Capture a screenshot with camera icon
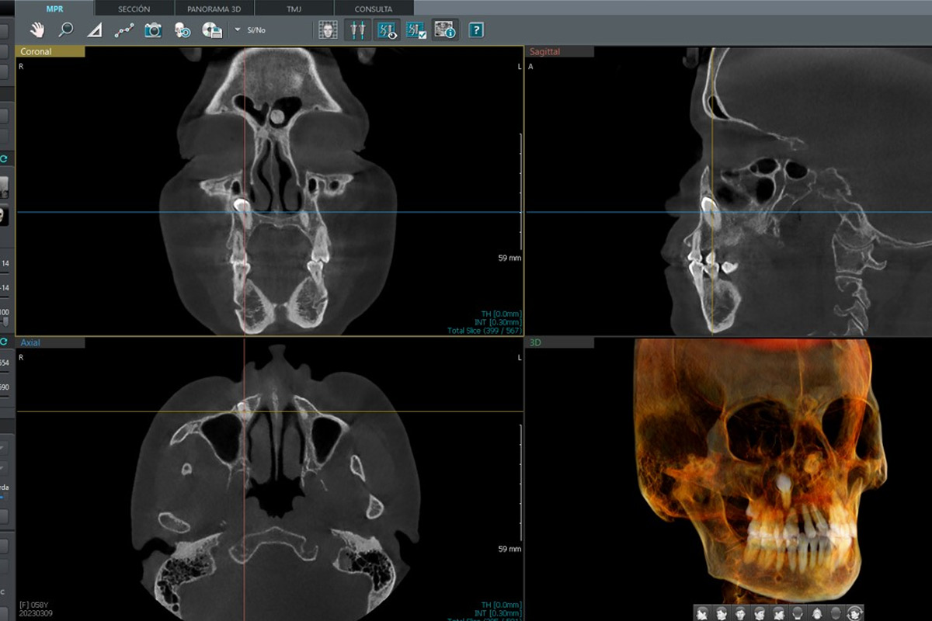This screenshot has width=932, height=621. [x=153, y=30]
